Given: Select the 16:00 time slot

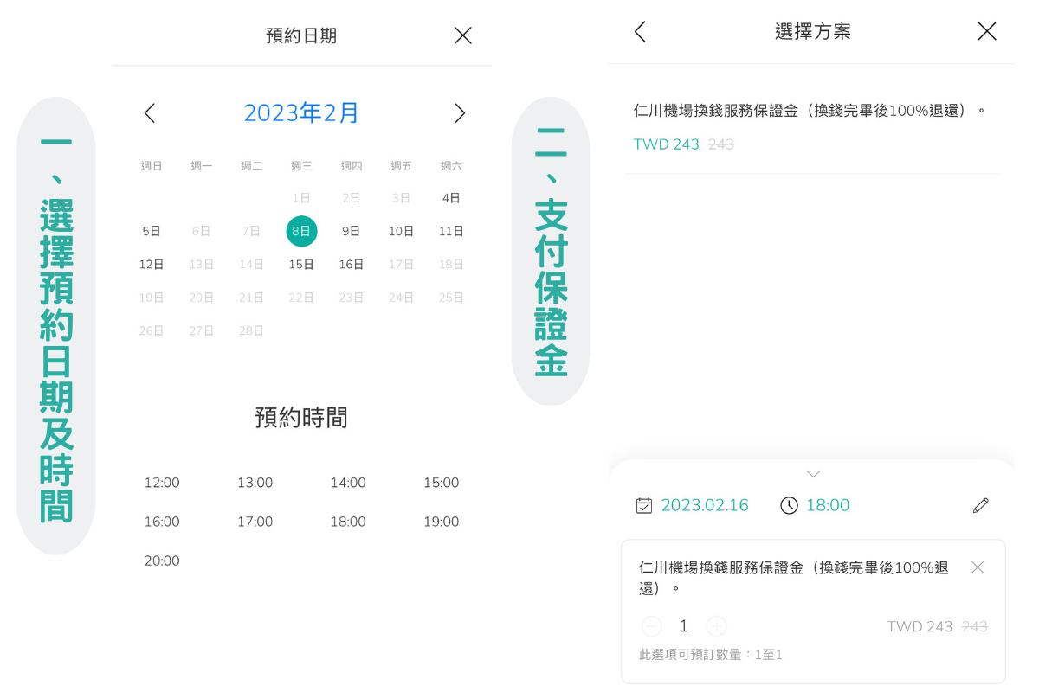Looking at the screenshot, I should click(162, 521).
